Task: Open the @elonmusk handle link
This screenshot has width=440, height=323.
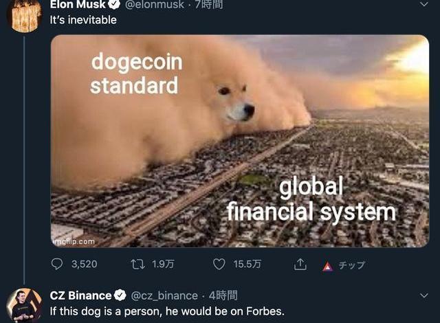Action: [x=154, y=4]
